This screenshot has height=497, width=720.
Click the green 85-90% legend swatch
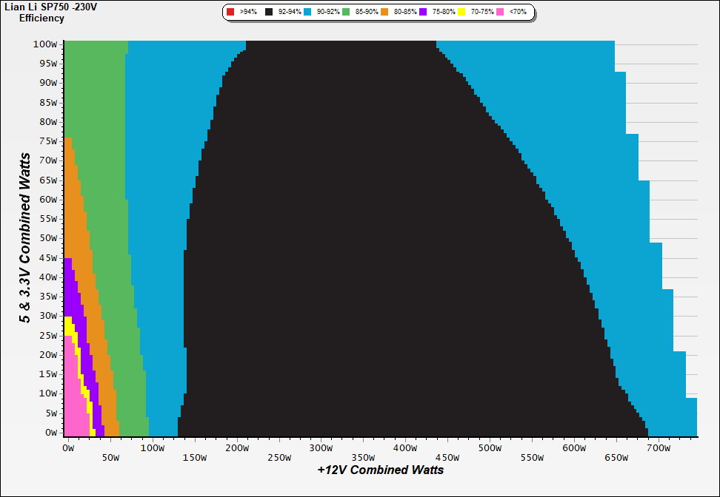(x=346, y=13)
